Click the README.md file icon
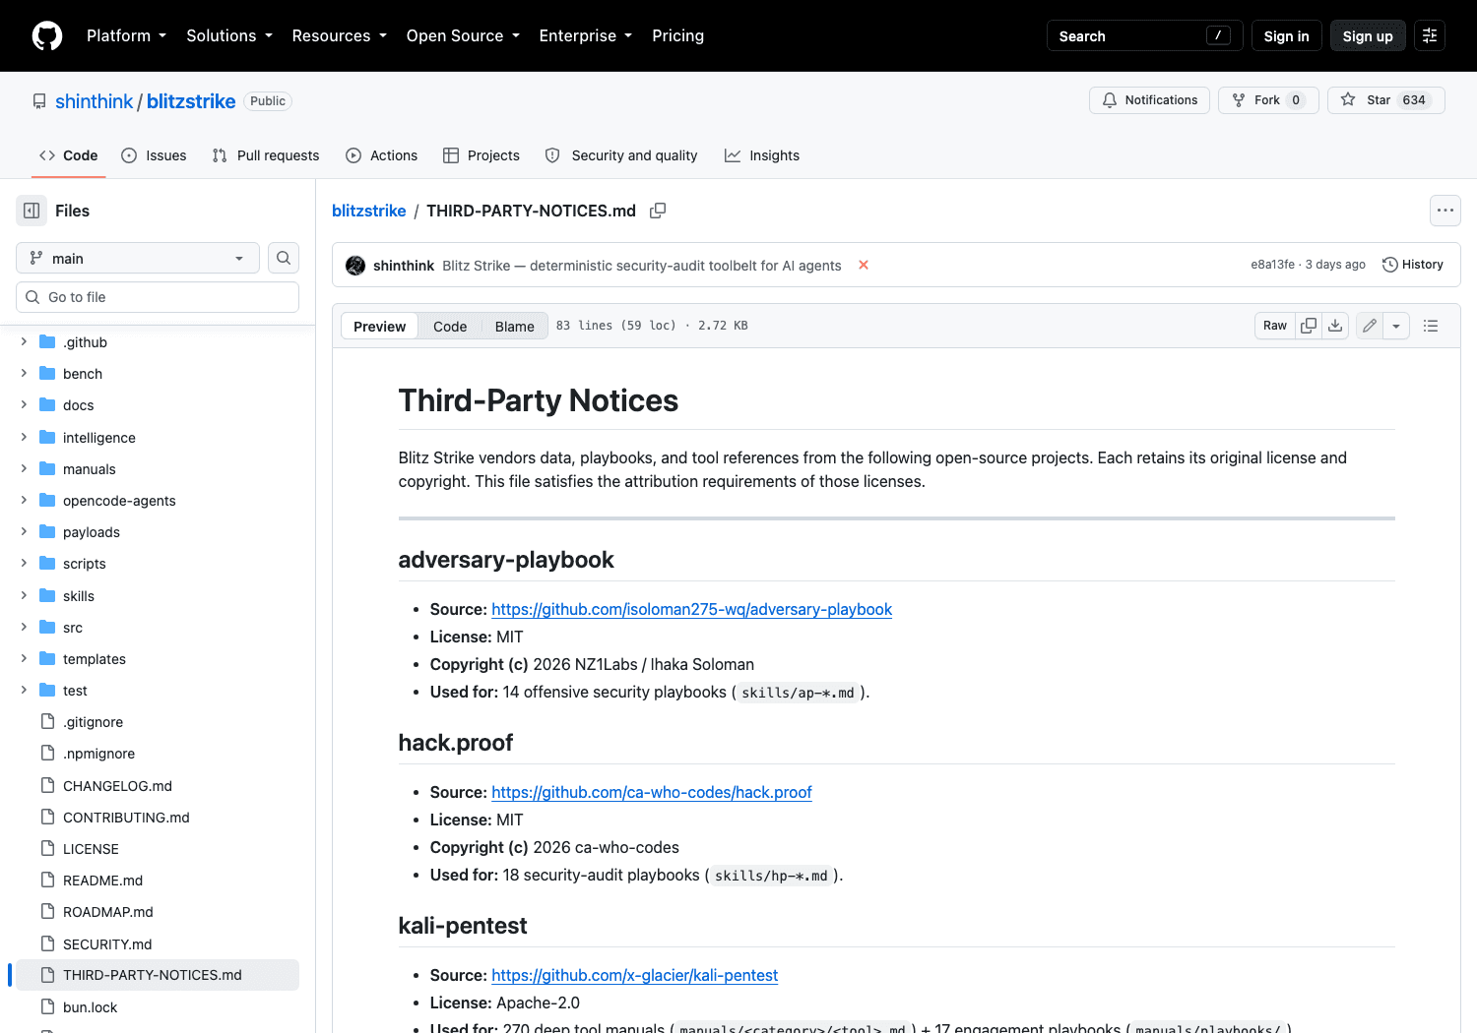Image resolution: width=1477 pixels, height=1033 pixels. [x=47, y=881]
